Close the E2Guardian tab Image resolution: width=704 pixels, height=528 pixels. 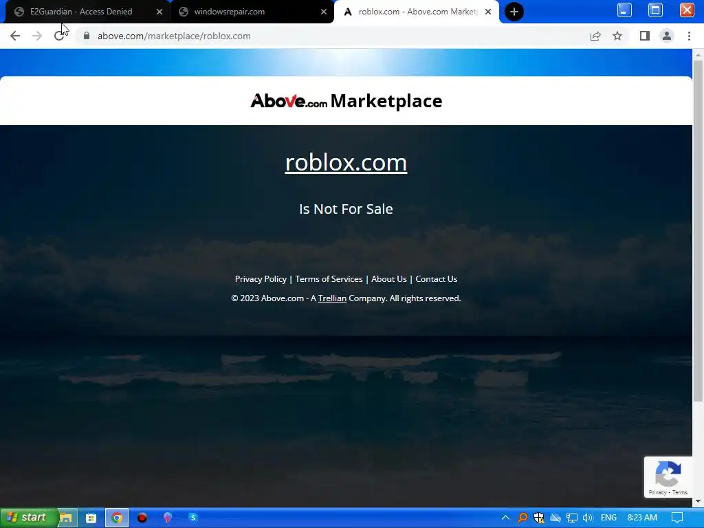pos(159,12)
